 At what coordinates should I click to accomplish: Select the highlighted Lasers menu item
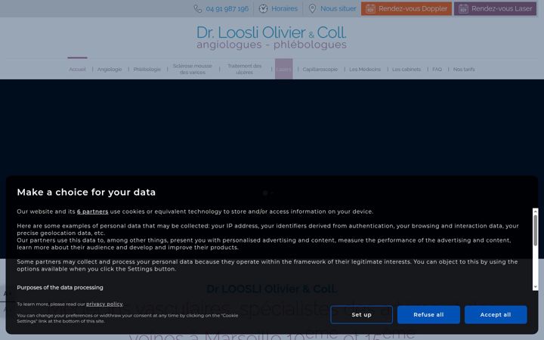[x=284, y=69]
